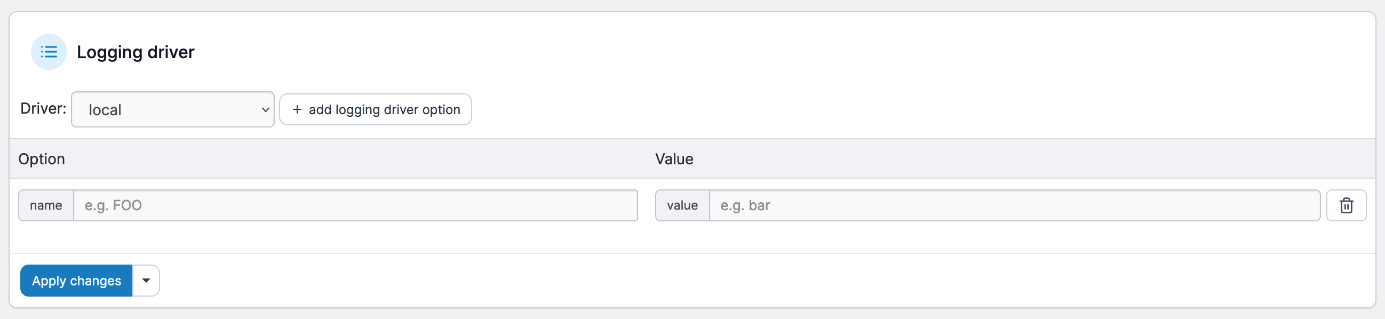Image resolution: width=1385 pixels, height=319 pixels.
Task: Click the Apply changes button
Action: tap(76, 281)
